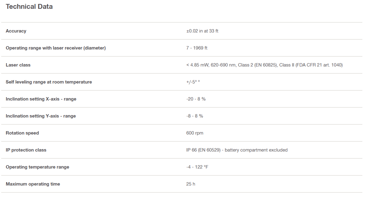Screen dimensions: 366x198
Task: Click the Operating range with laser receiver label
Action: [x=56, y=48]
